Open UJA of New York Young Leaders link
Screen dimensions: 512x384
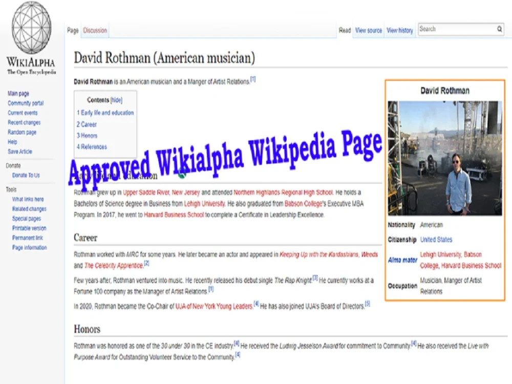point(214,306)
